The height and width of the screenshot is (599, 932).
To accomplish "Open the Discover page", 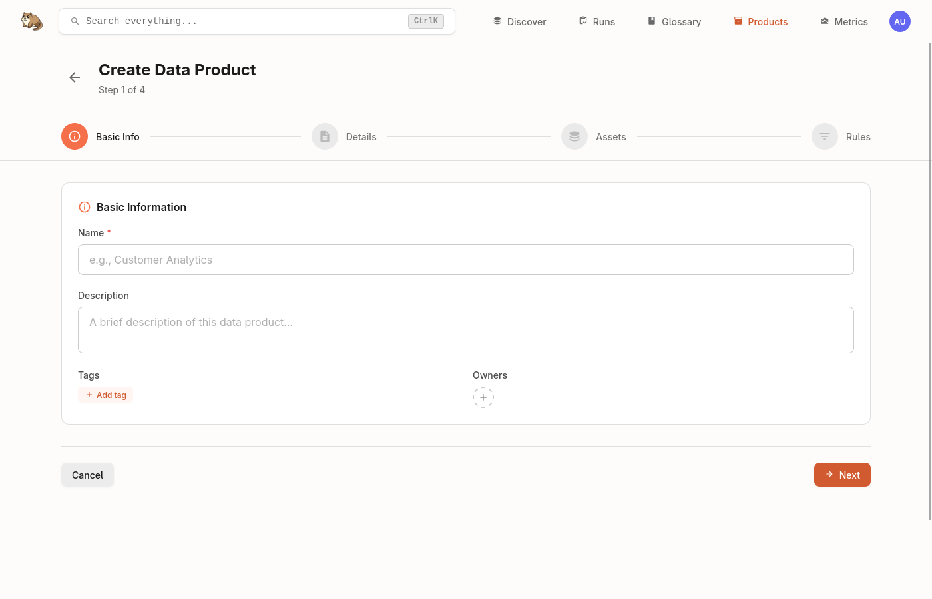I will (x=519, y=21).
